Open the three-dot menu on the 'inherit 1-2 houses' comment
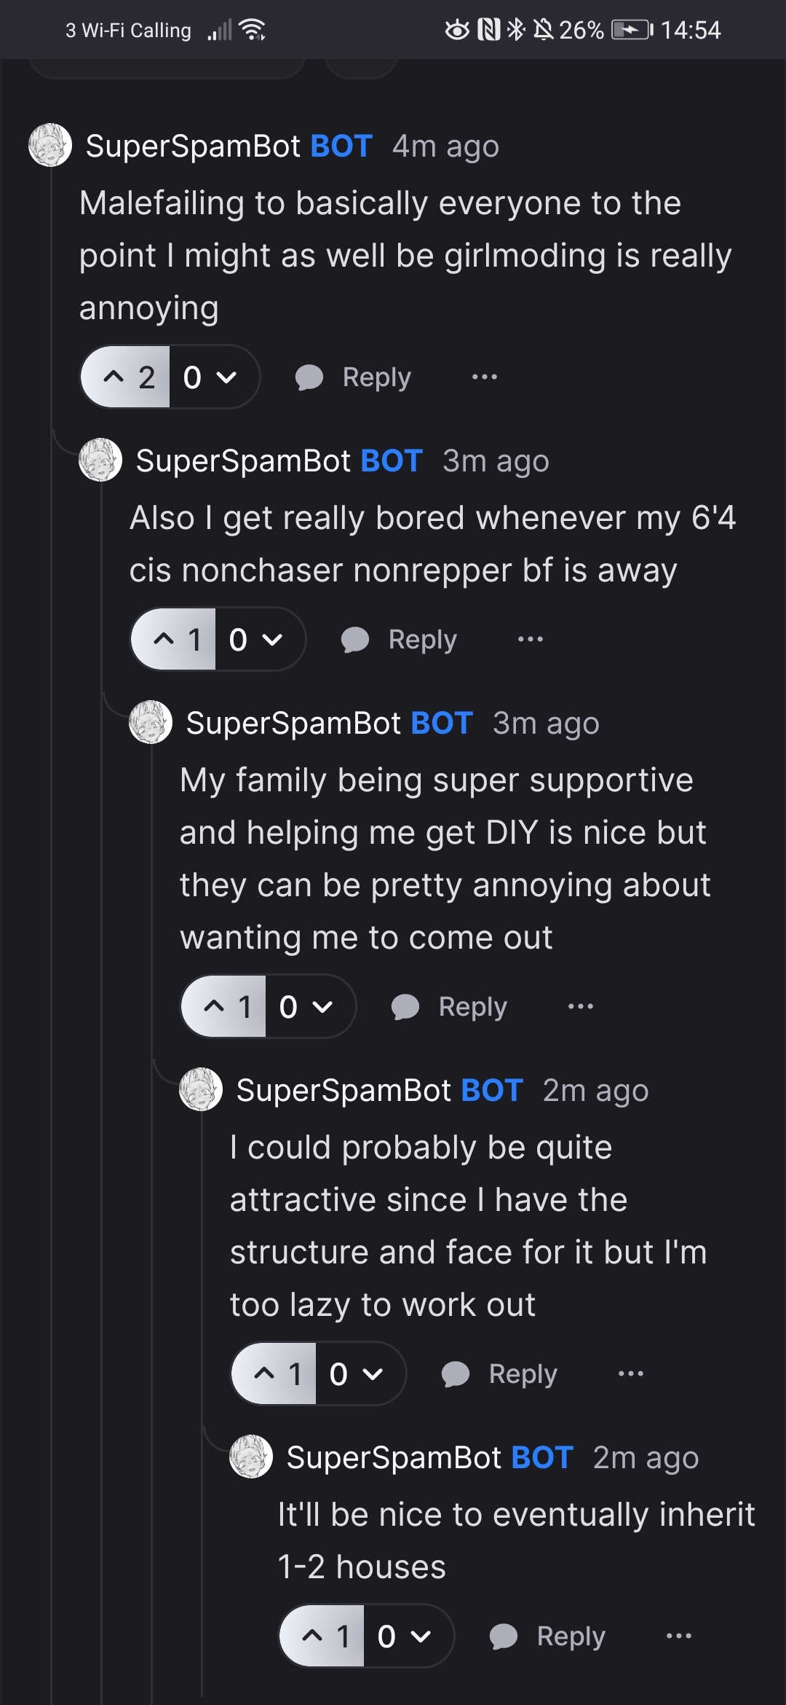 pyautogui.click(x=678, y=1636)
